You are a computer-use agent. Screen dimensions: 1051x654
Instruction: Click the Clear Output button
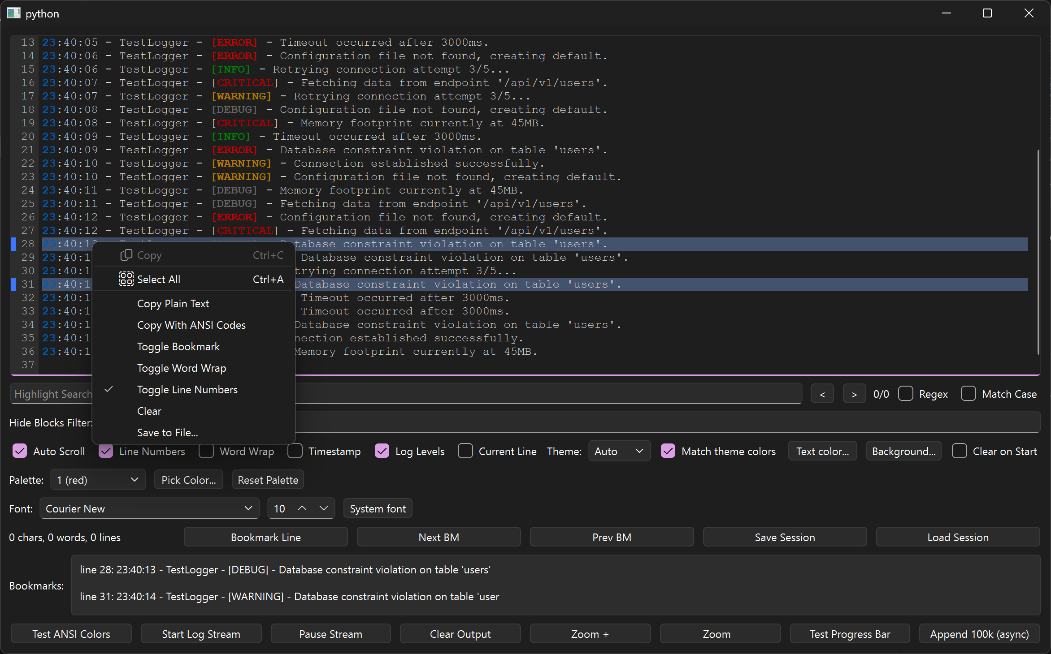point(460,634)
